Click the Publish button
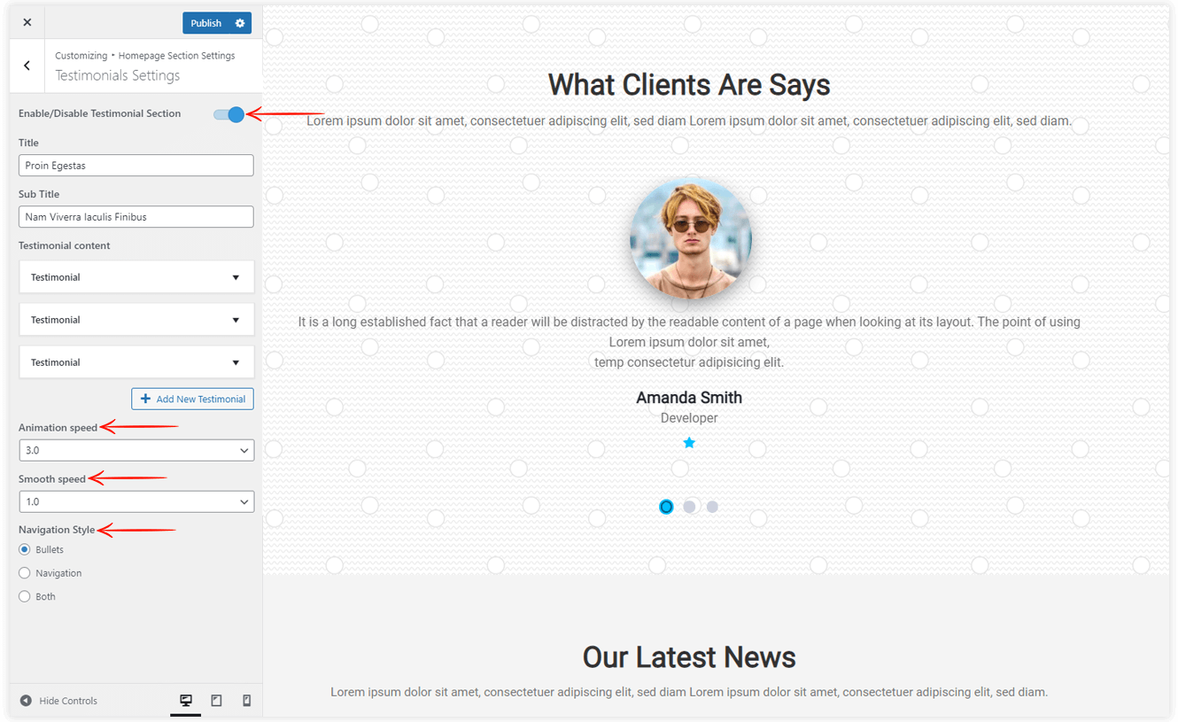 tap(206, 23)
